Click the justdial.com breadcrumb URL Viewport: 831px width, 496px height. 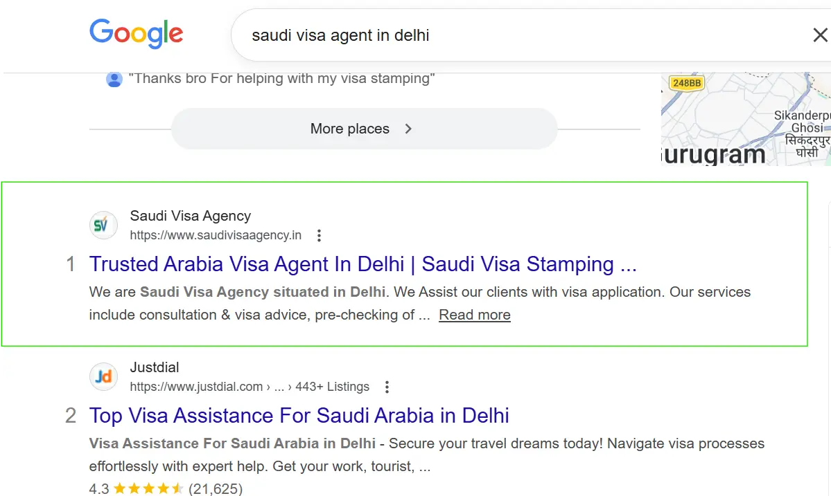point(250,387)
